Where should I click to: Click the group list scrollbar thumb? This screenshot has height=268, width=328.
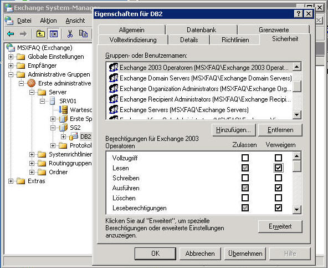[x=297, y=86]
